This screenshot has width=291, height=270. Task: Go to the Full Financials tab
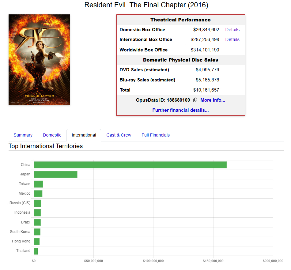click(156, 135)
